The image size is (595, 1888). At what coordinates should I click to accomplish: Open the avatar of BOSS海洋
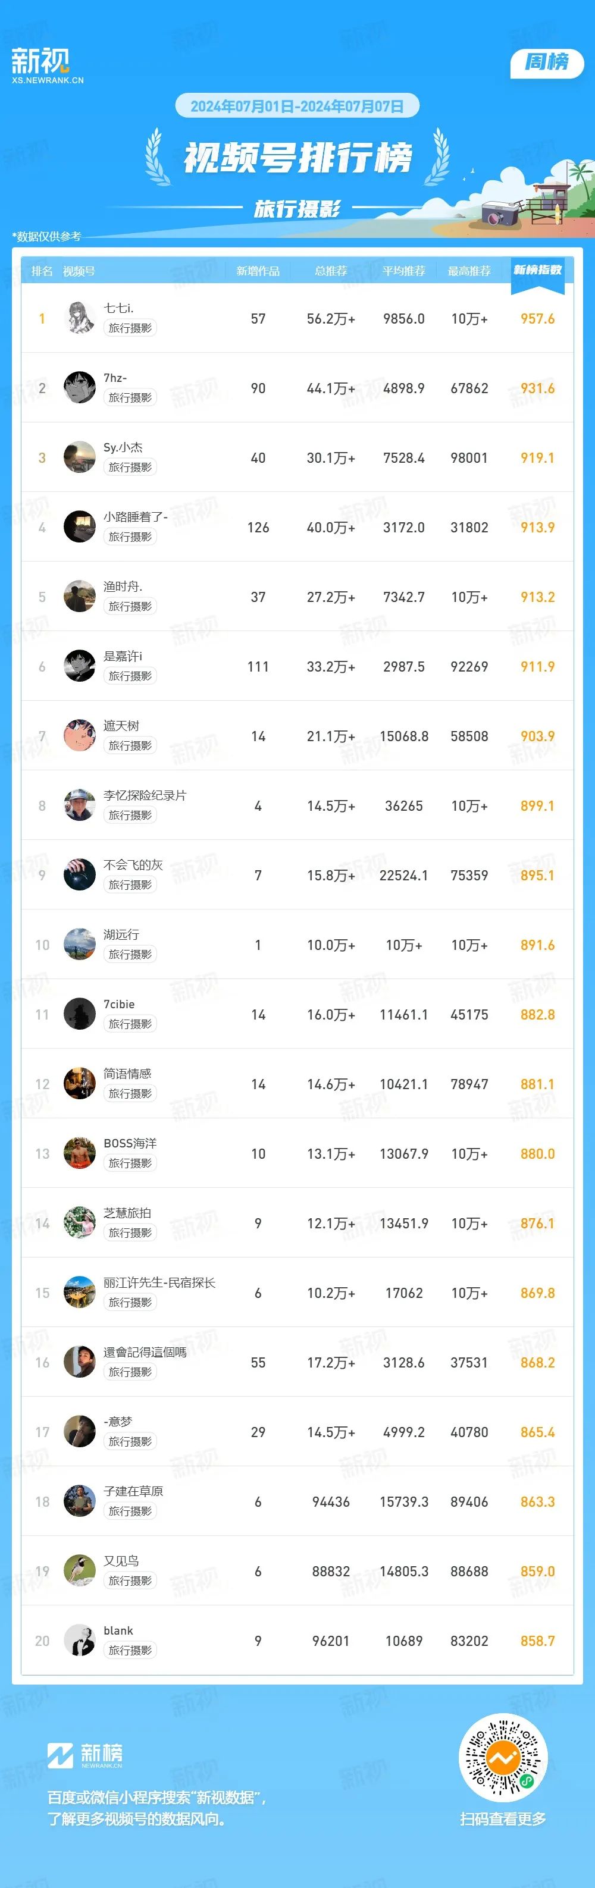pyautogui.click(x=80, y=1153)
